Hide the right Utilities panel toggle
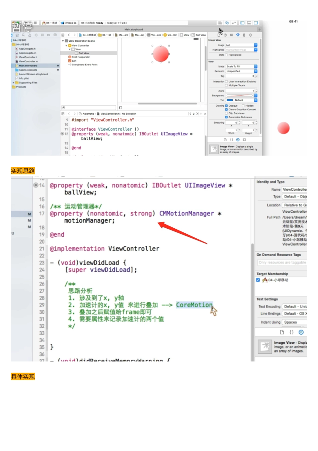The width and height of the screenshot is (318, 451). tap(256, 23)
